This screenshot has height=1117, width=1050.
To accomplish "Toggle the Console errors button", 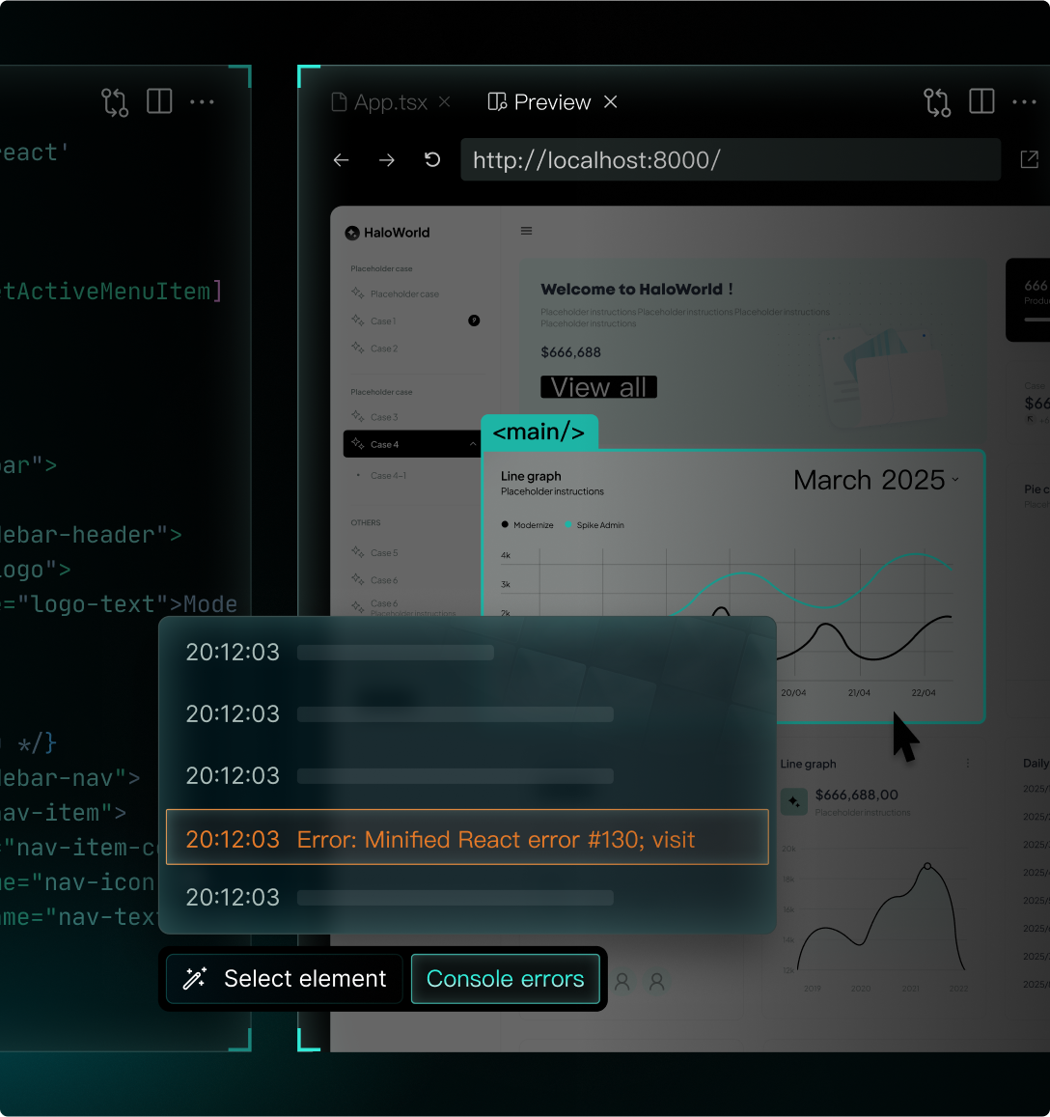I will click(x=505, y=979).
